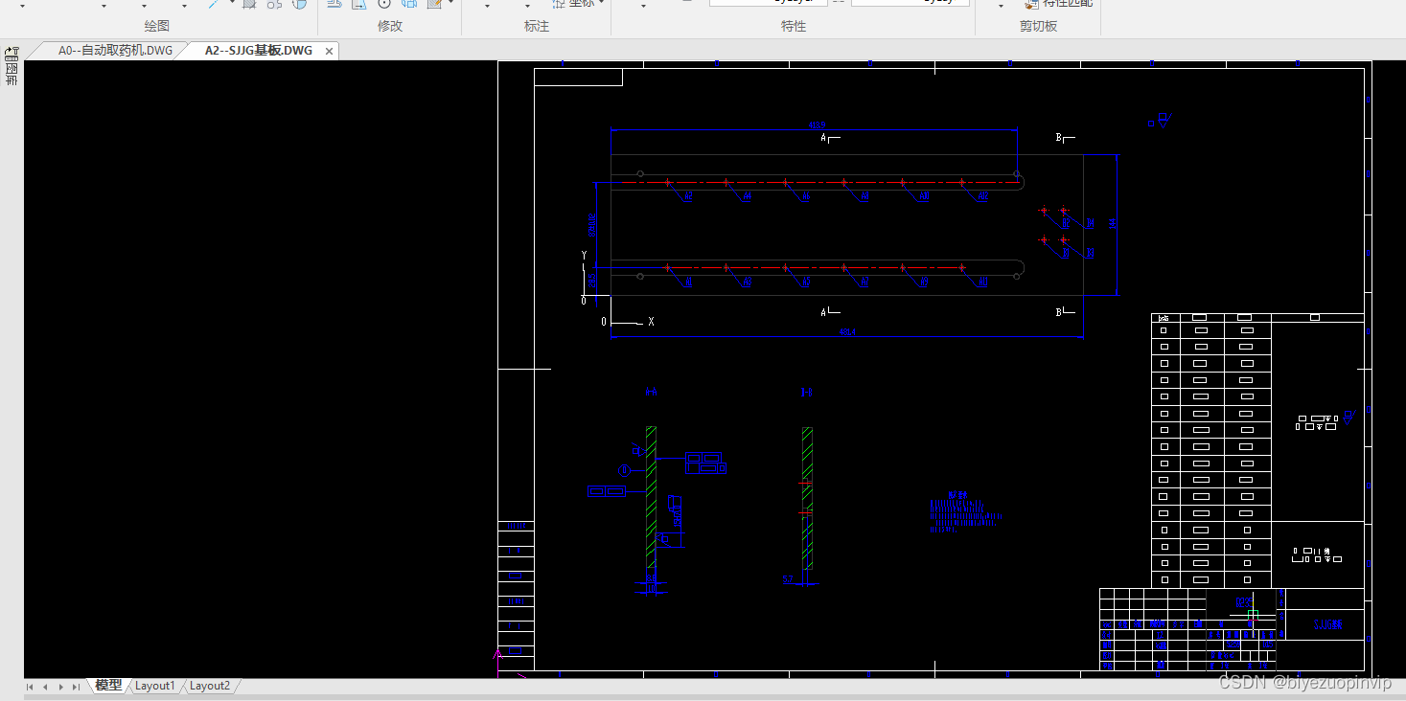The image size is (1406, 701).
Task: Jump to the last layout tab arrow
Action: click(76, 687)
